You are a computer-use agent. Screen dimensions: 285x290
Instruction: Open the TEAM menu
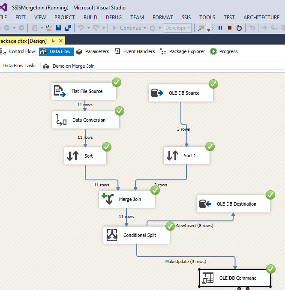(x=137, y=18)
